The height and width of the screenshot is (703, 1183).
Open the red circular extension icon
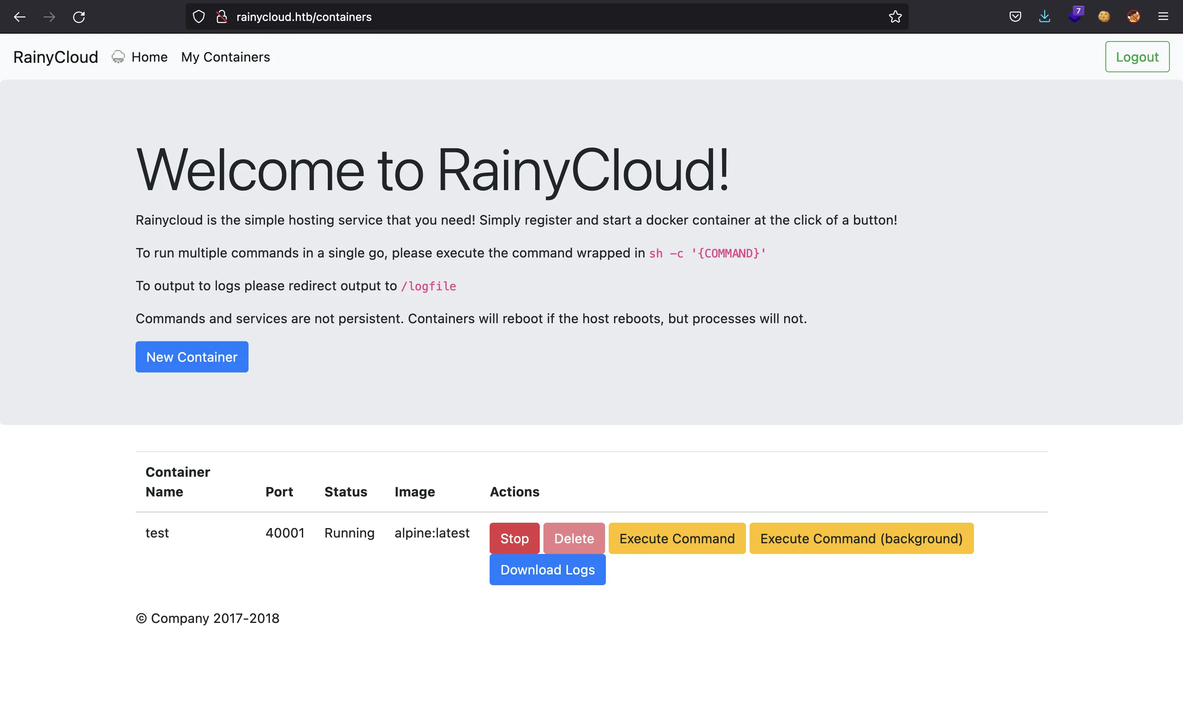tap(1133, 17)
